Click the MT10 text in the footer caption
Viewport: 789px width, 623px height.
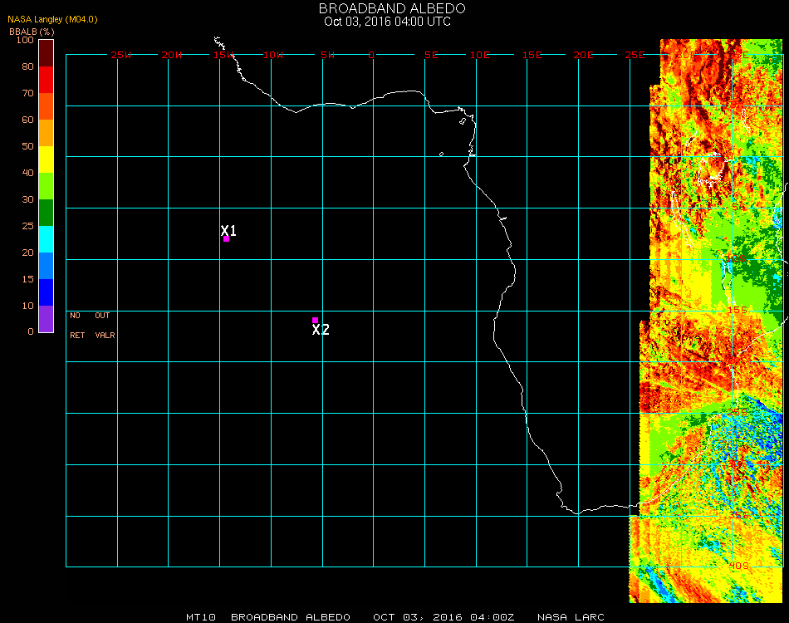[x=201, y=617]
